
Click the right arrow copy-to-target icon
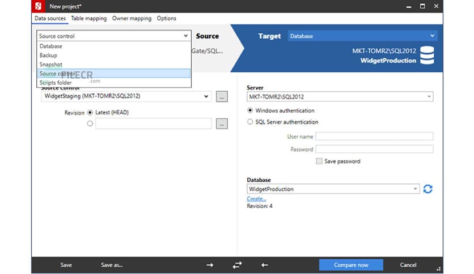[210, 265]
